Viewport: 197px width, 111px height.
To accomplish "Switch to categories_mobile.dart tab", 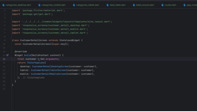I will tap(52, 5).
